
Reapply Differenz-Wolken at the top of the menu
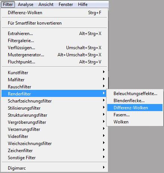54,13
